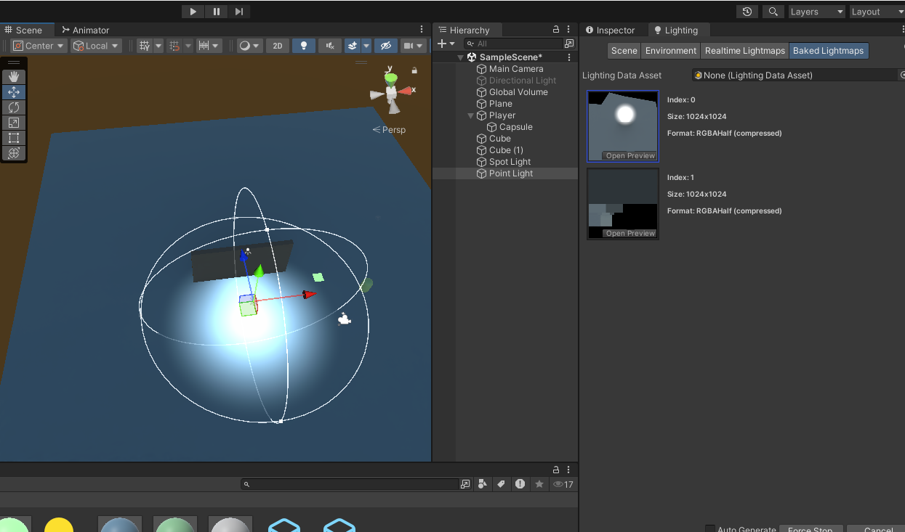905x532 pixels.
Task: Open the Environment lighting section
Action: 671,51
